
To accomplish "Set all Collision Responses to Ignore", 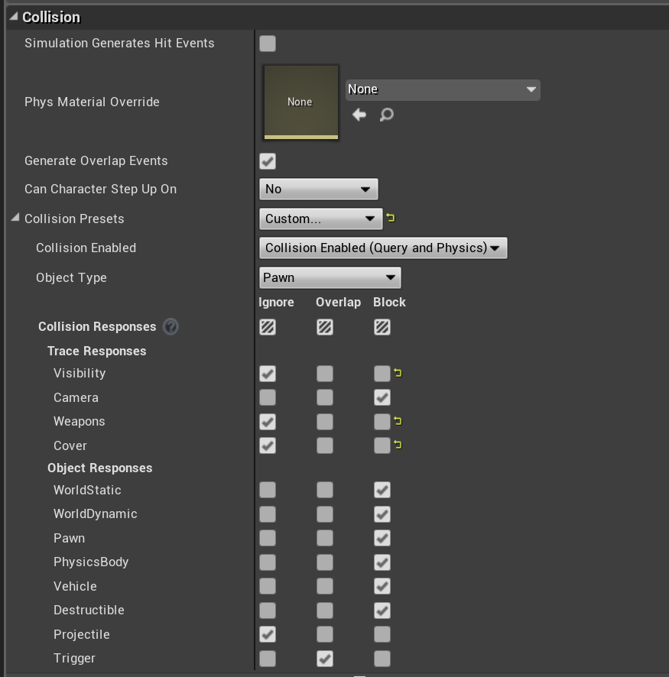I will tap(268, 327).
